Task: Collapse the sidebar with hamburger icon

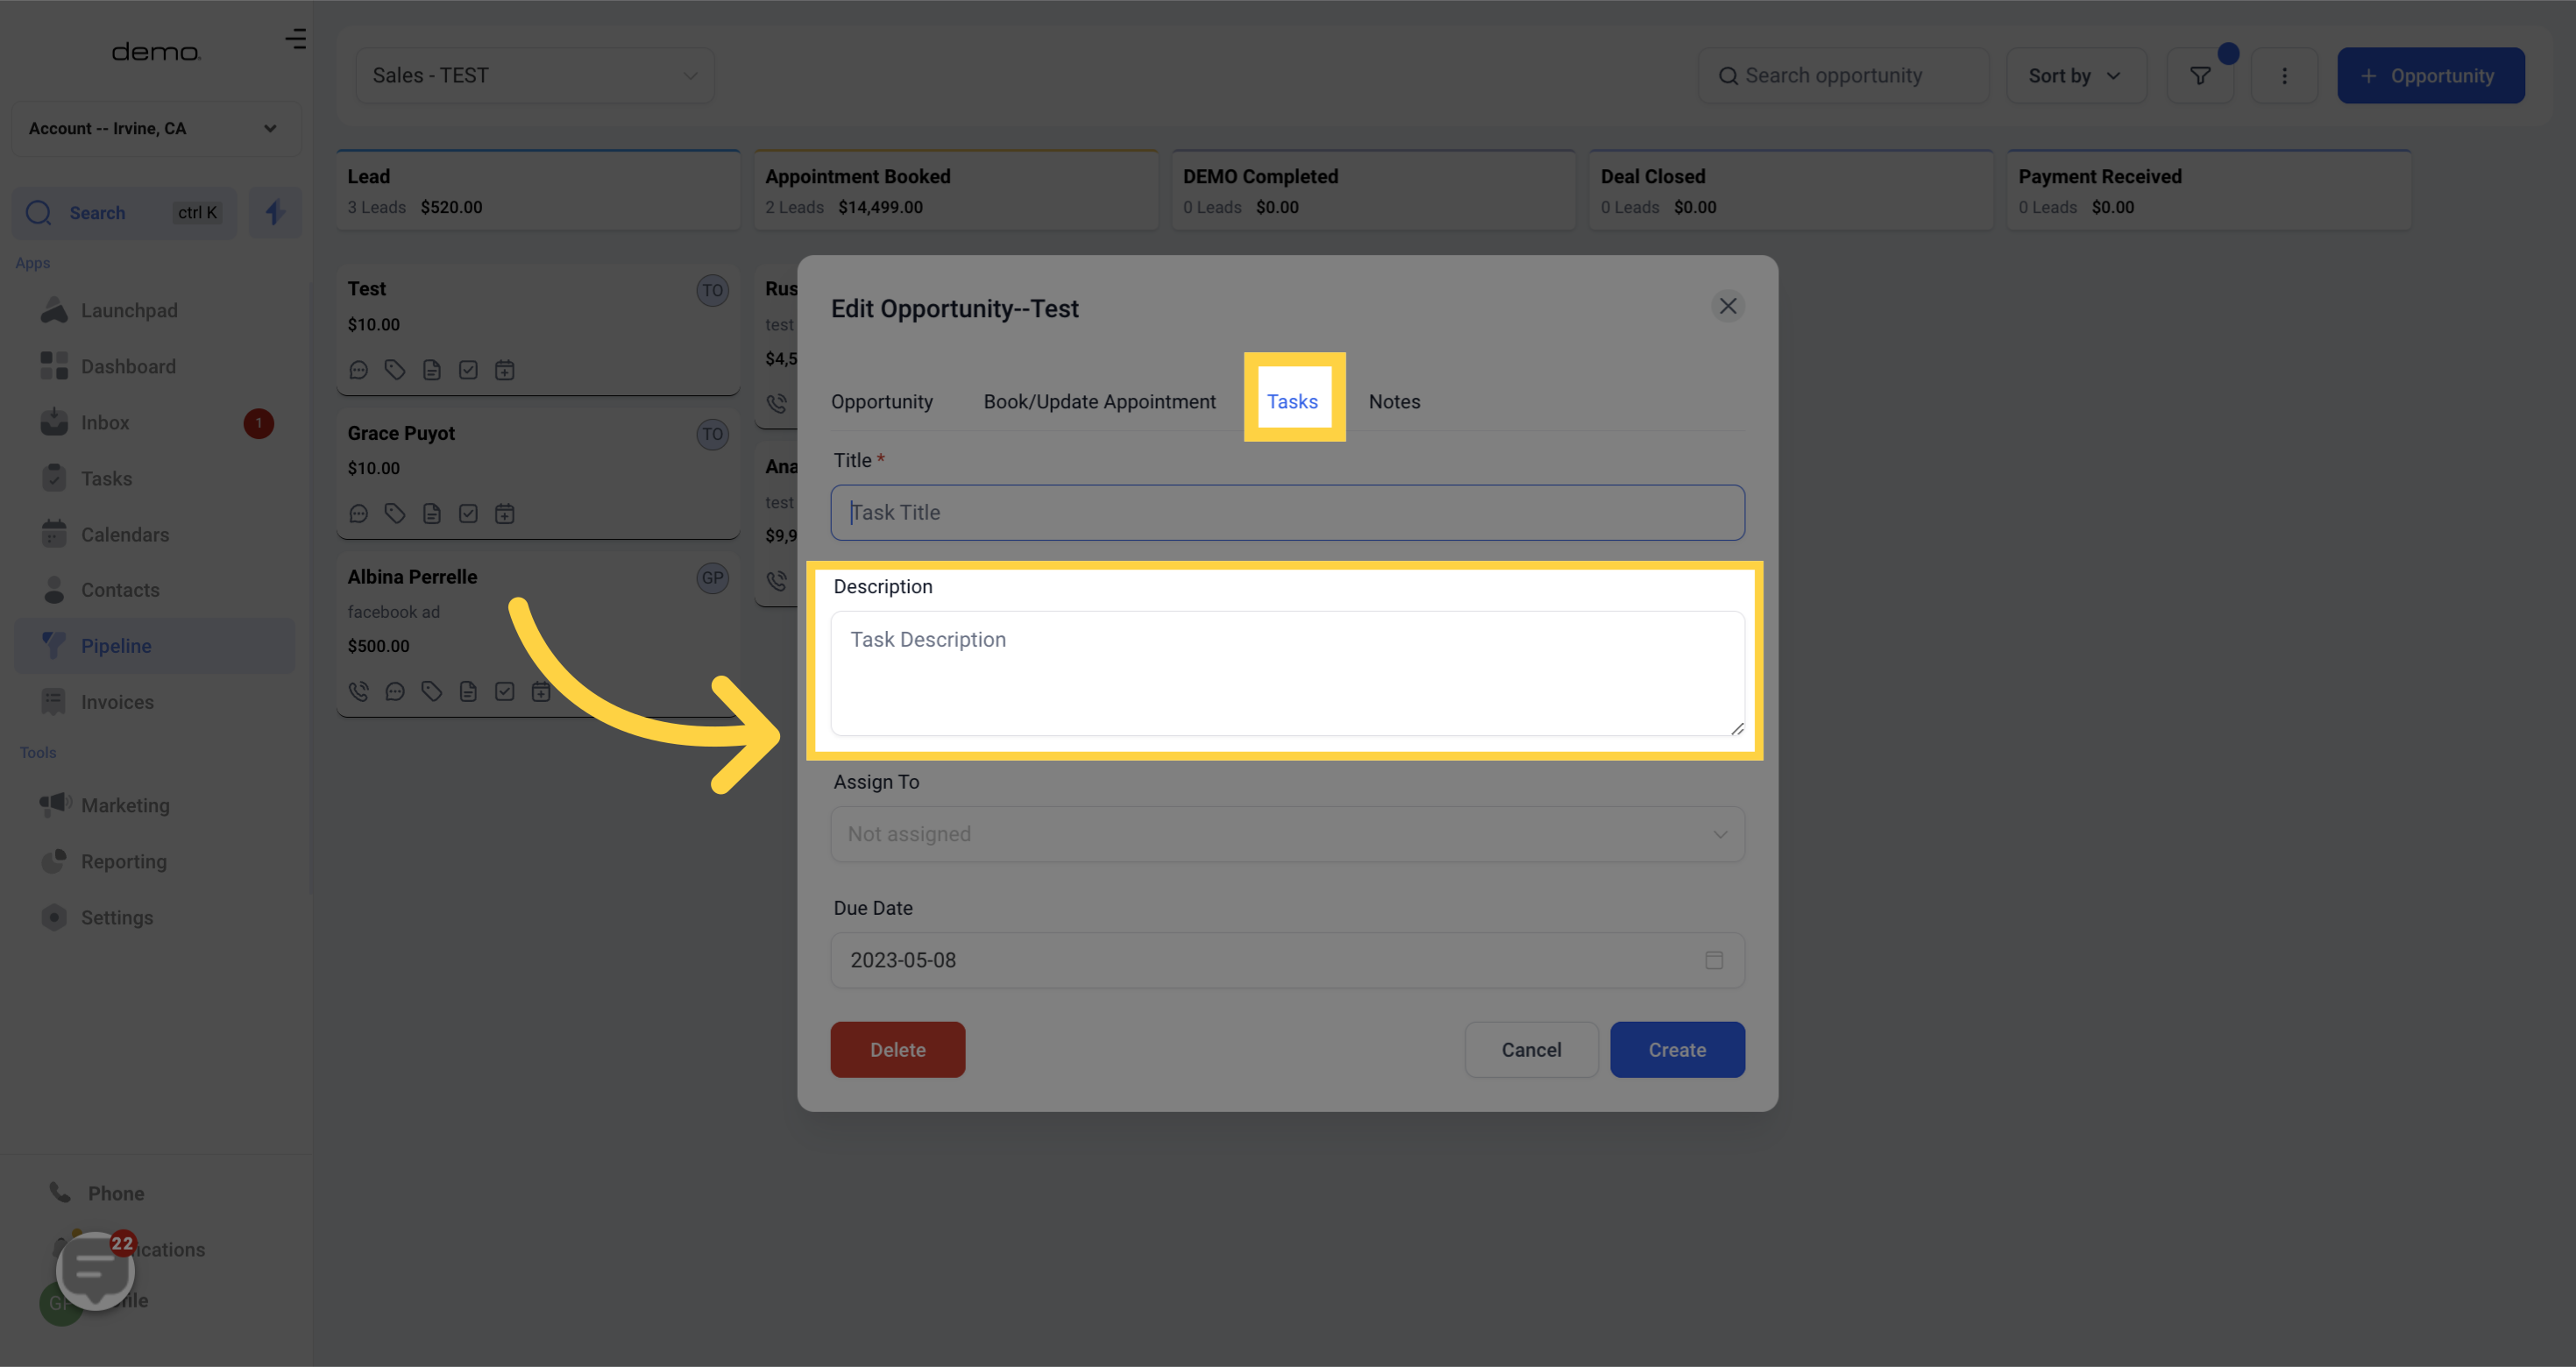Action: click(295, 39)
